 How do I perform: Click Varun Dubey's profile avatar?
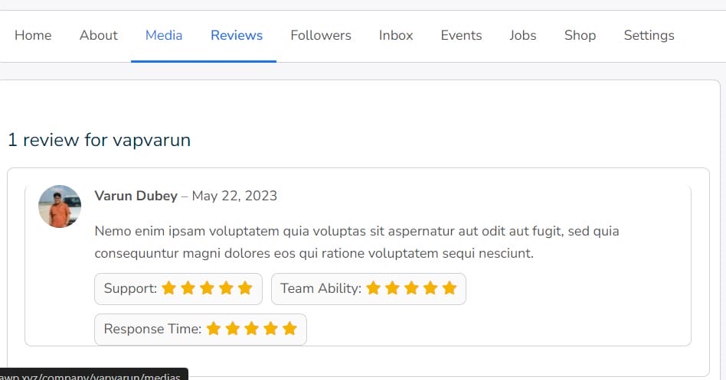click(60, 206)
